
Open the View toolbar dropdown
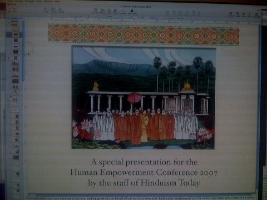point(46,9)
